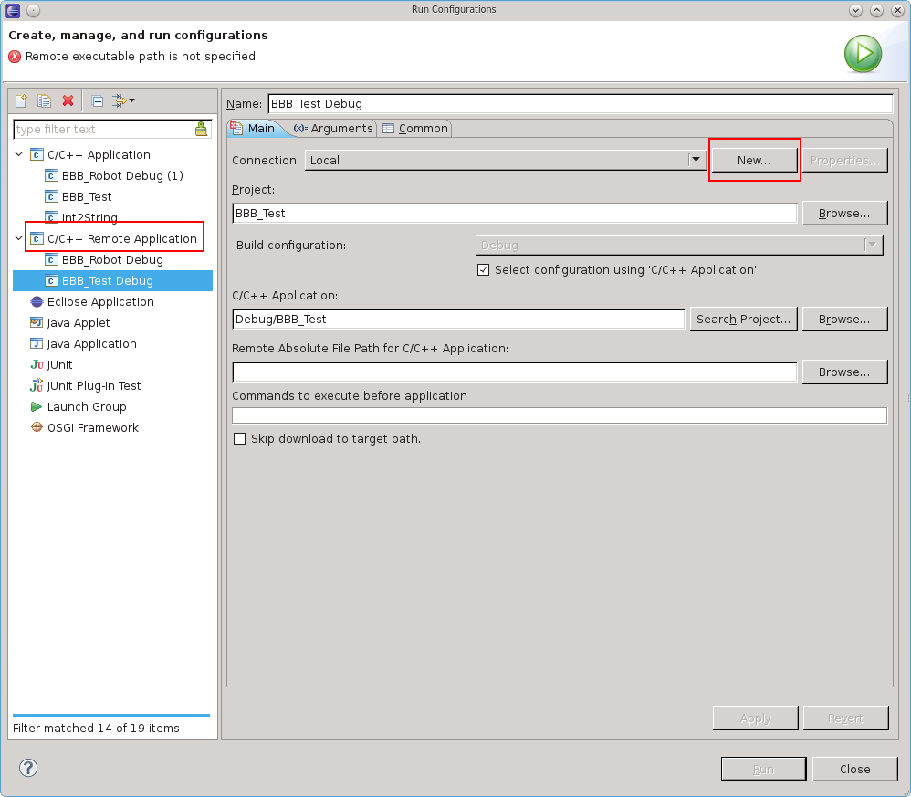
Task: Click New... connection button
Action: 754,161
